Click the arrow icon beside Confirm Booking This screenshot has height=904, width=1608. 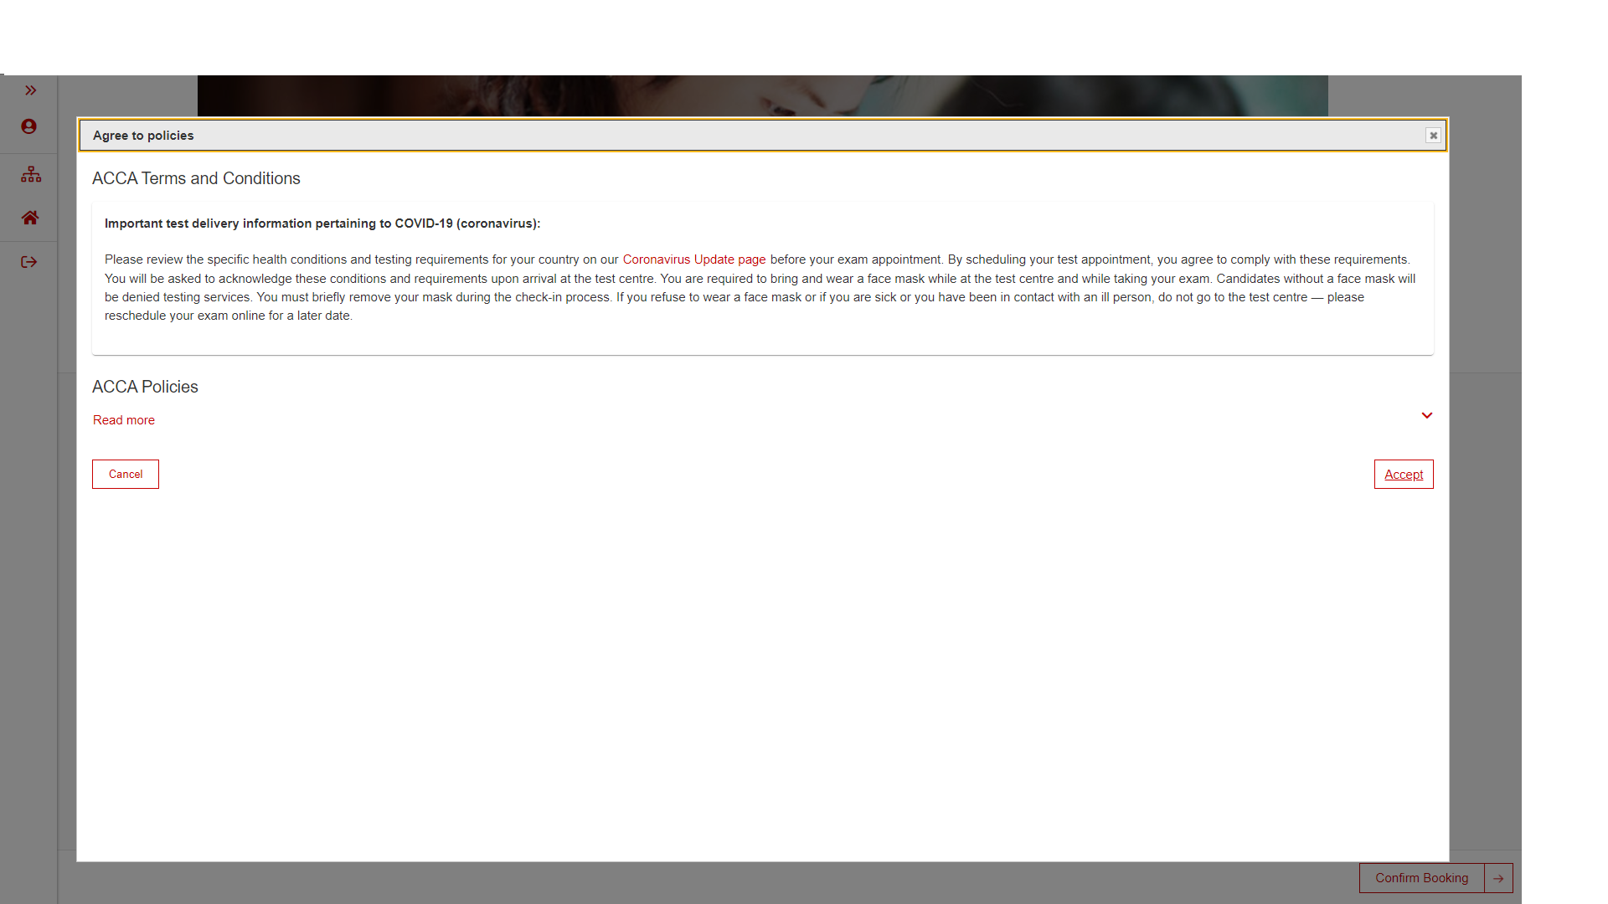pos(1498,878)
